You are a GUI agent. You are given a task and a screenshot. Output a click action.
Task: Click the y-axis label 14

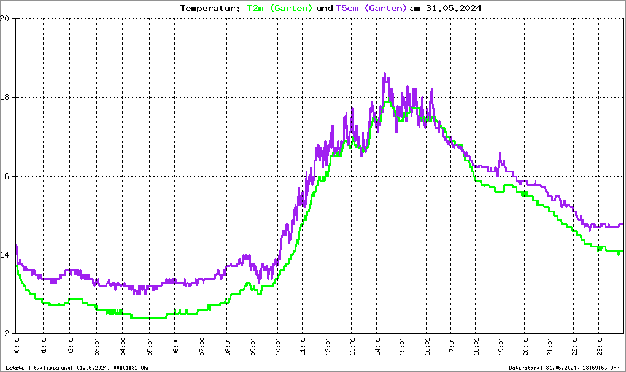(4, 255)
